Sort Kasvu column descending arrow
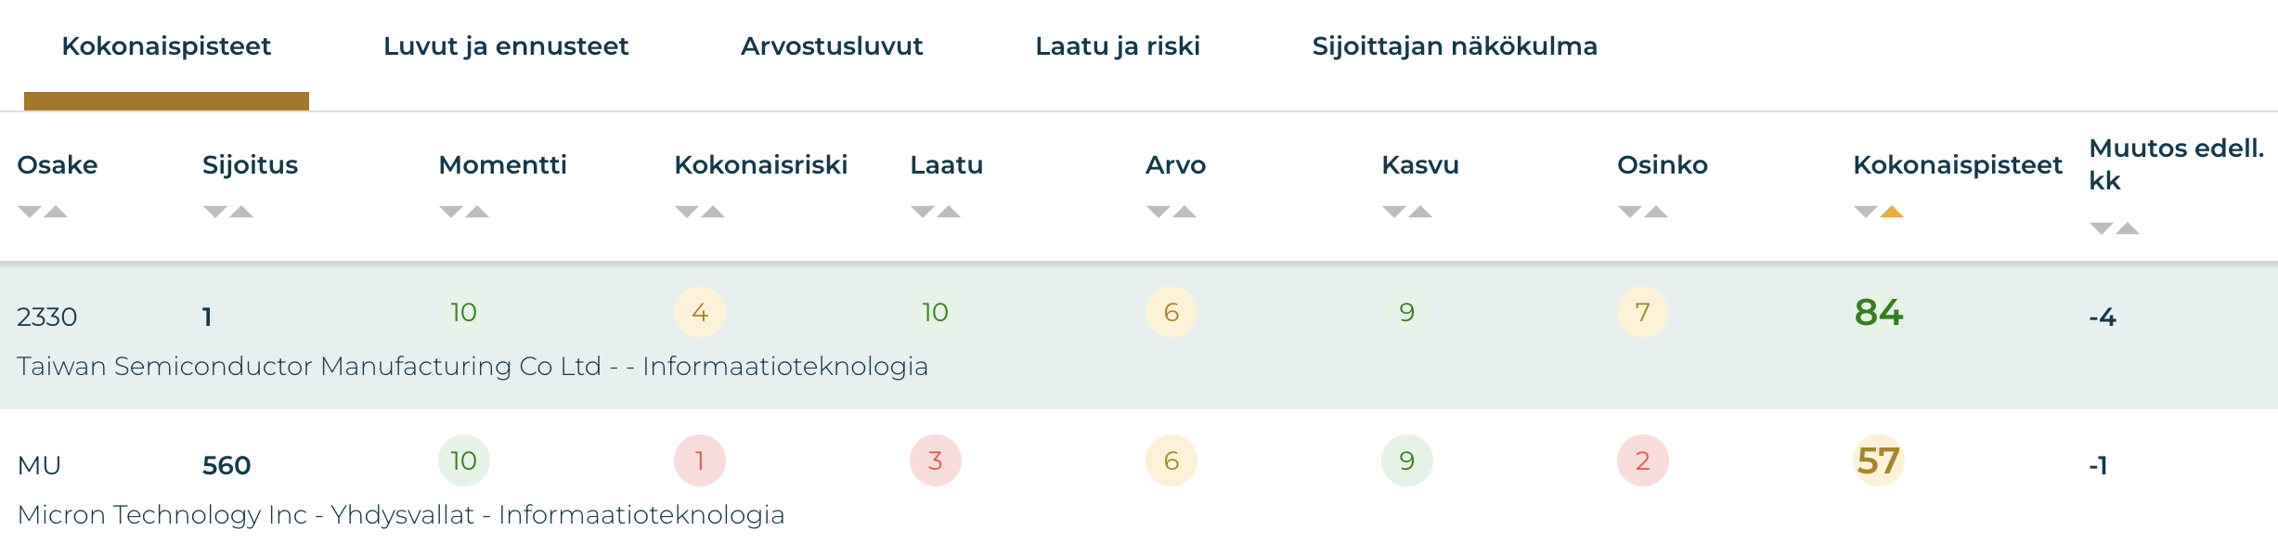Viewport: 2278px width, 557px height. [x=1393, y=212]
